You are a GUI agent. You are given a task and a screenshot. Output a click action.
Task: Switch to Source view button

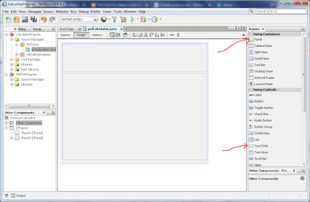pos(65,35)
